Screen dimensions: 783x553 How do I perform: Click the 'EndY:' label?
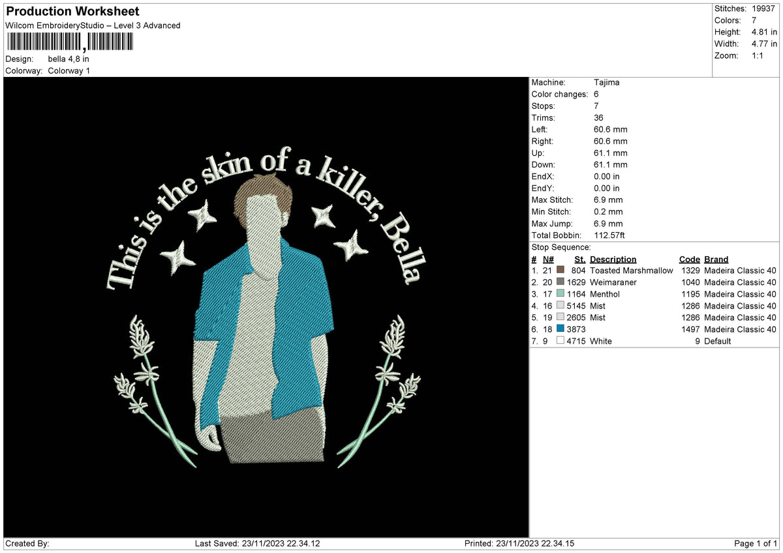(x=544, y=188)
